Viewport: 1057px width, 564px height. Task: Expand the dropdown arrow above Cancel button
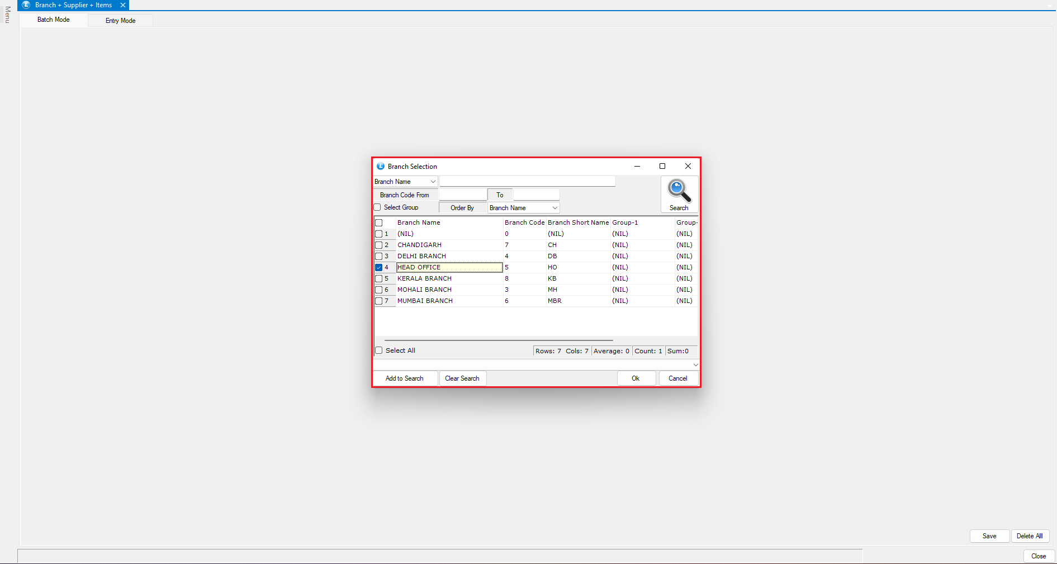point(695,365)
